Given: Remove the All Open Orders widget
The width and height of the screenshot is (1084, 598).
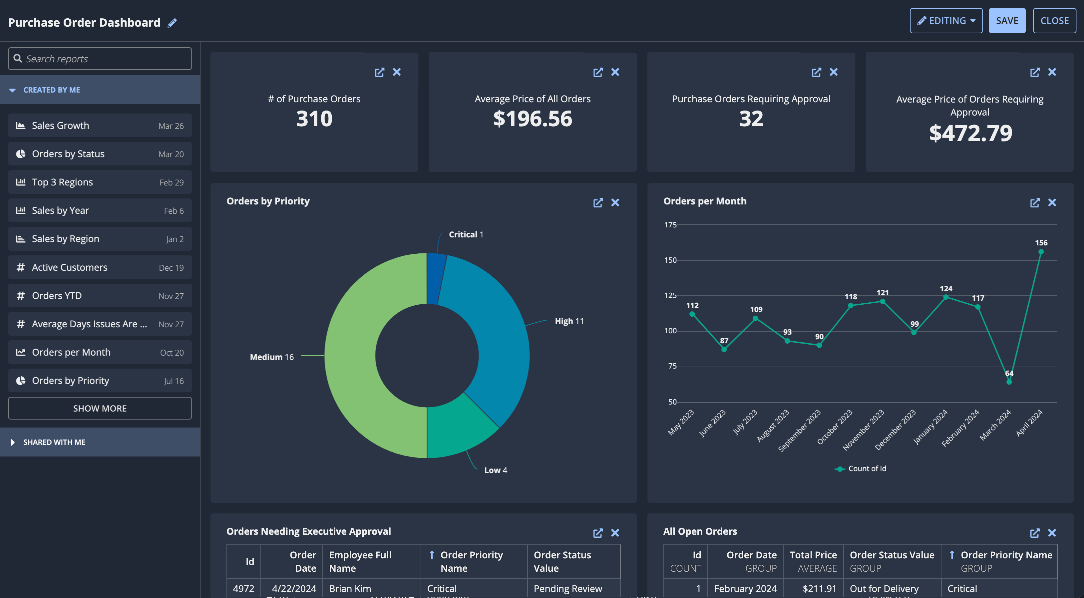Looking at the screenshot, I should [x=1052, y=533].
